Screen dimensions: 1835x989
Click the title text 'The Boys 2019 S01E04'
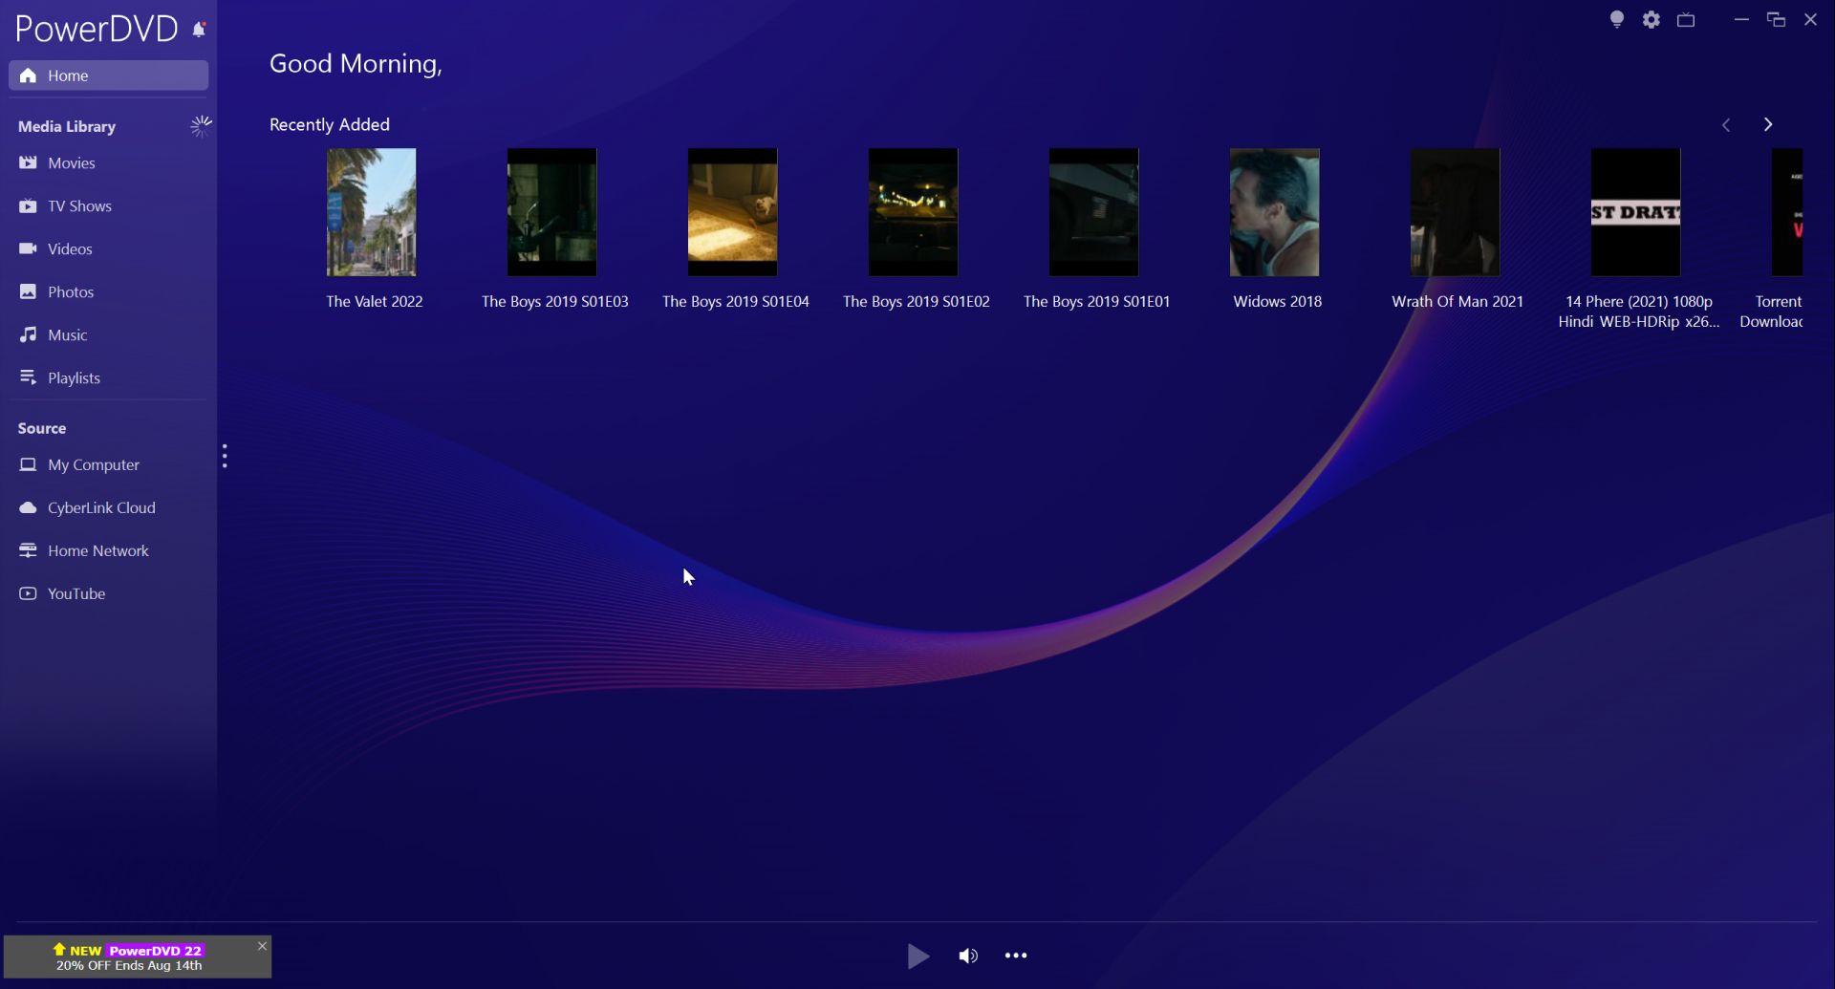[x=736, y=302]
